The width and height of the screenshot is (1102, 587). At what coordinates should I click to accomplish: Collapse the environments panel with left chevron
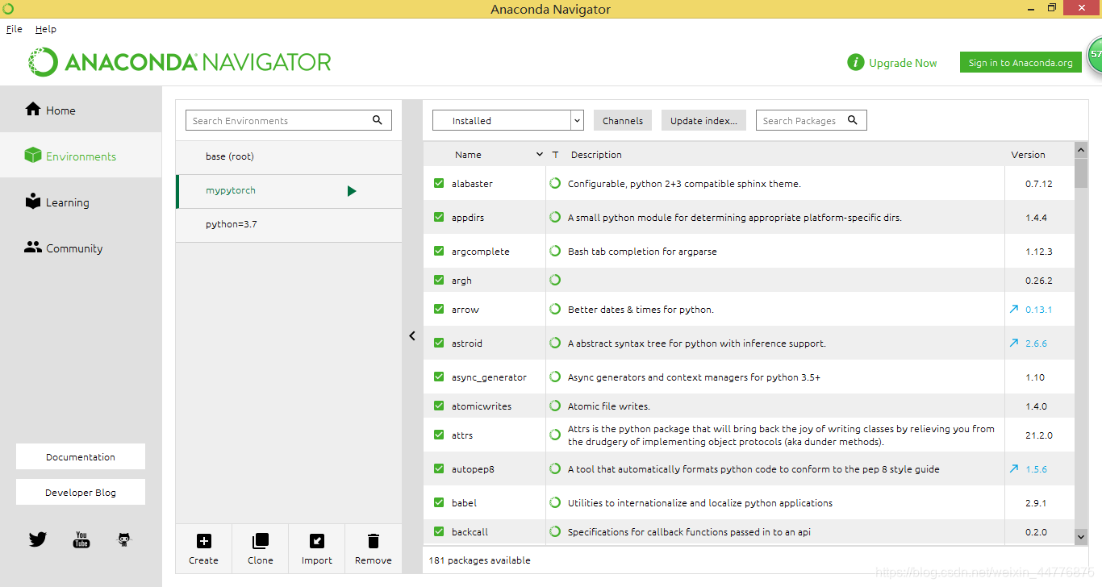(x=412, y=335)
